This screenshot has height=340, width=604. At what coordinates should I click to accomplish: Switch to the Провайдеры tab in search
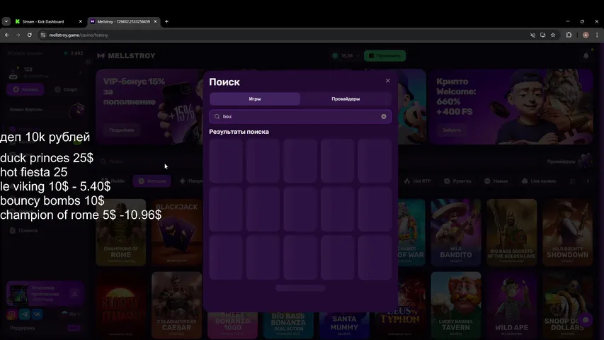point(346,99)
